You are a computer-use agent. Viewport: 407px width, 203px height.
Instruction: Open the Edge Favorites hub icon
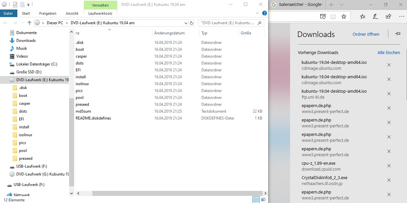pos(362,16)
